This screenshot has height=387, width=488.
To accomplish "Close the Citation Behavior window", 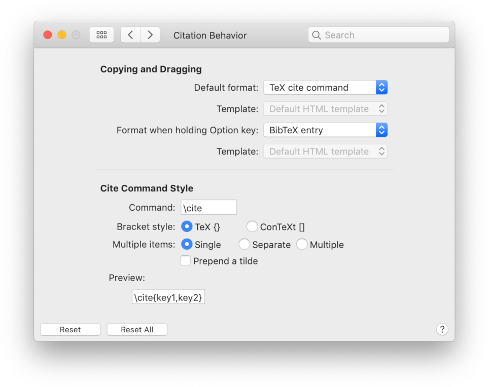I will pyautogui.click(x=48, y=35).
